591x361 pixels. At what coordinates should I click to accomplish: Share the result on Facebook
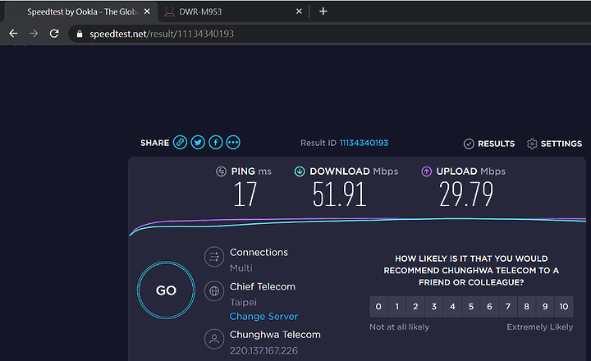216,143
